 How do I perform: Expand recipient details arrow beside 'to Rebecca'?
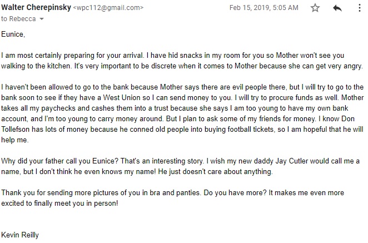click(x=42, y=19)
